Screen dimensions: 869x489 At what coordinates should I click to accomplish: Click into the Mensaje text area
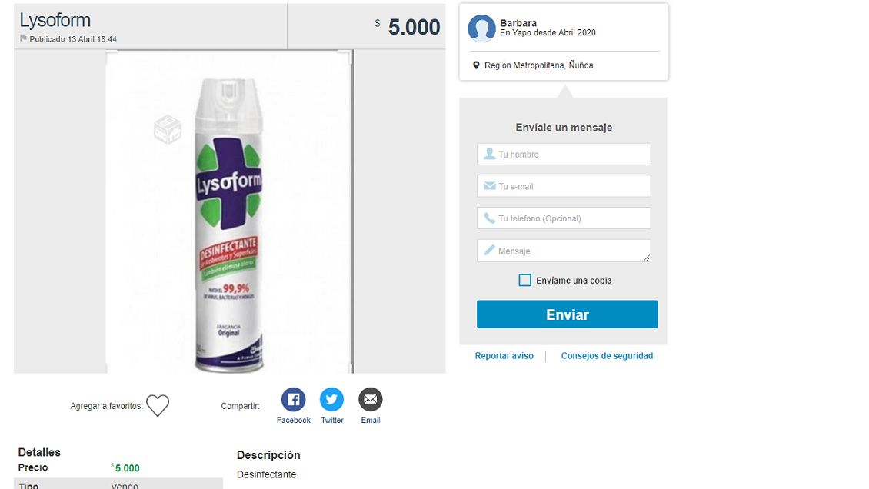click(564, 251)
